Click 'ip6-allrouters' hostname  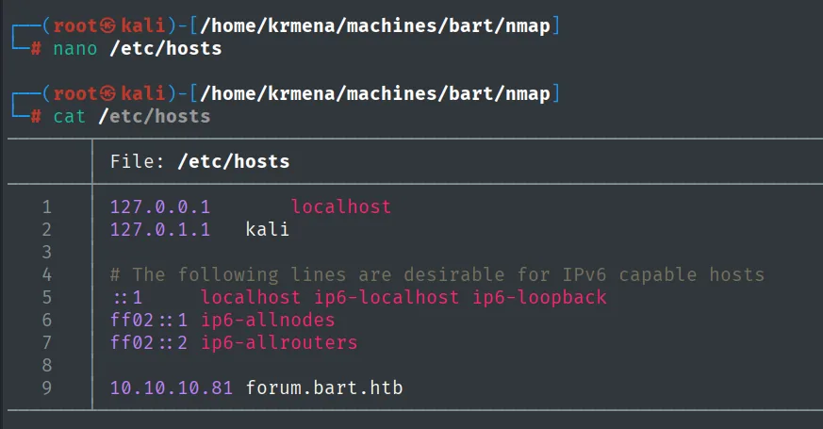click(x=279, y=342)
